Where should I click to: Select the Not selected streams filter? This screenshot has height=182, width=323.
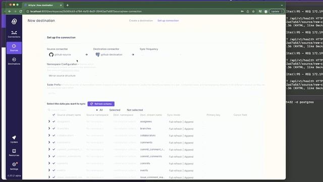point(135,110)
